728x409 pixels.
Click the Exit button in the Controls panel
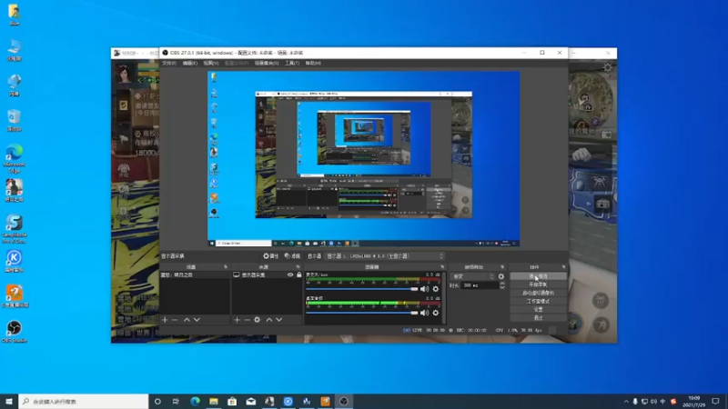538,317
